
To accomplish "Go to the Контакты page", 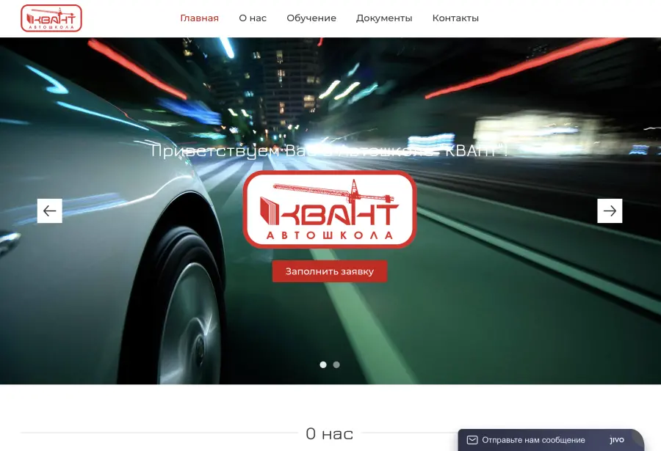I will [455, 18].
